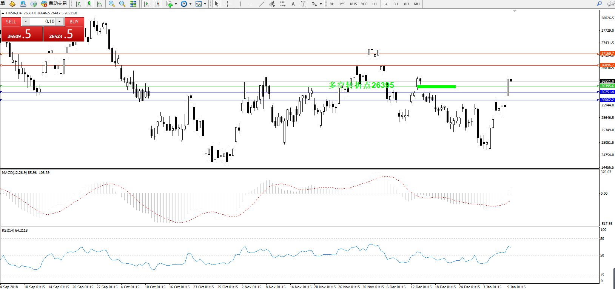Click the Zoom Out magnifier icon
Viewport: 615px width, 289px height.
click(x=122, y=4)
